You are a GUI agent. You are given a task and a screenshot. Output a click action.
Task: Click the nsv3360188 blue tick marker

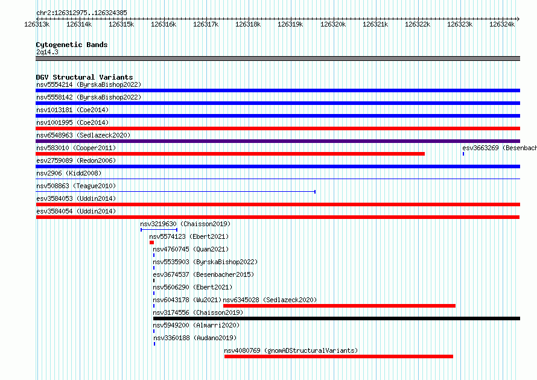pos(154,344)
